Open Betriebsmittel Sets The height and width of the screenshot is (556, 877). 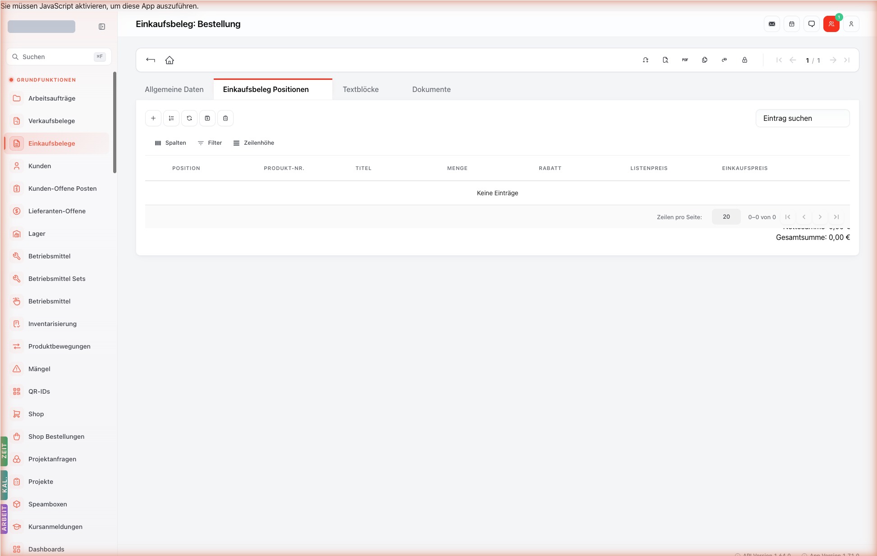point(57,279)
